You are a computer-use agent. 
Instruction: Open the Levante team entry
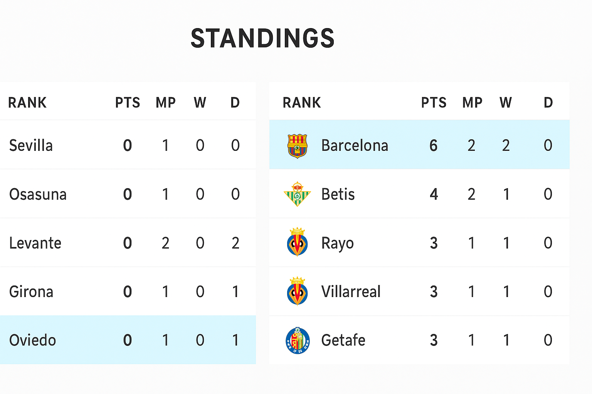coord(35,243)
